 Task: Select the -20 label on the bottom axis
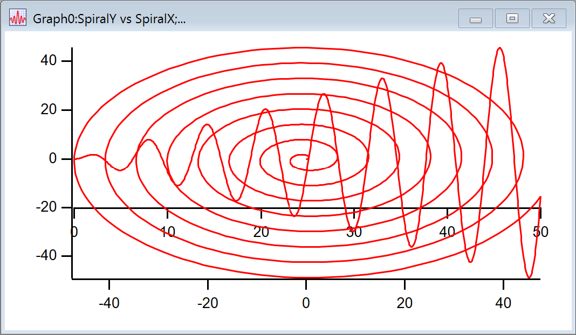pos(208,303)
